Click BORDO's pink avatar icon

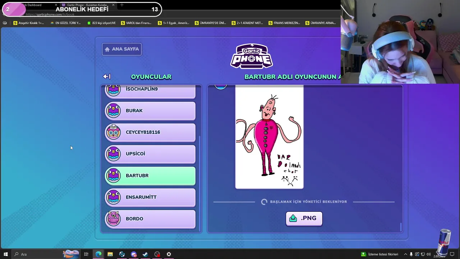114,219
